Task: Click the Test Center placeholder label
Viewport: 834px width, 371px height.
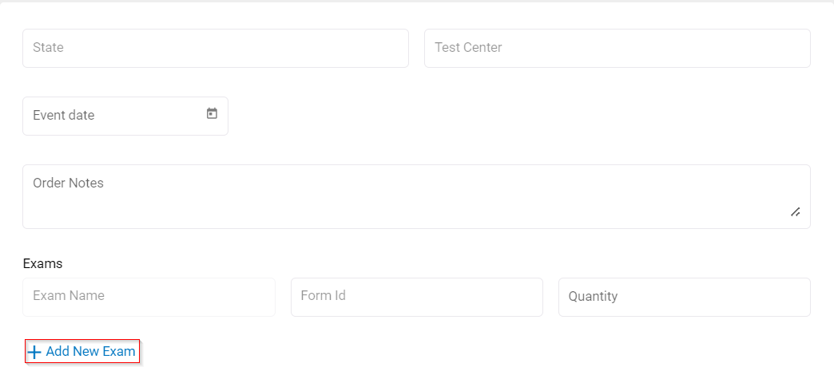Action: 468,48
